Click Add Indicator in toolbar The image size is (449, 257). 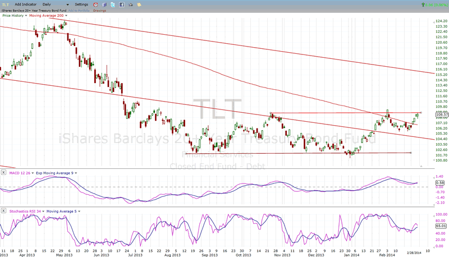click(x=25, y=4)
